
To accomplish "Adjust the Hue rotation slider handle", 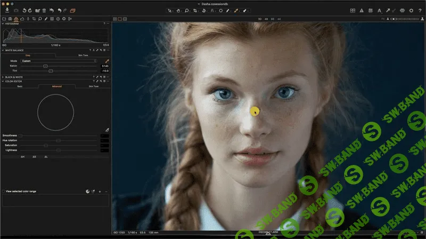I will pos(58,140).
